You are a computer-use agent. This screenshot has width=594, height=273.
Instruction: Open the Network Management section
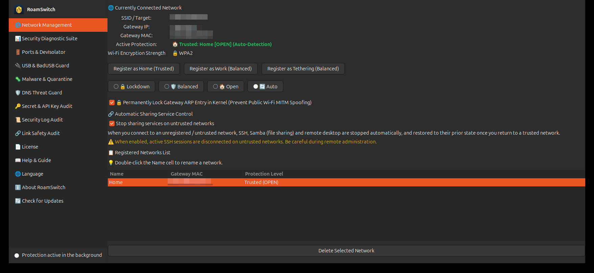[58, 25]
